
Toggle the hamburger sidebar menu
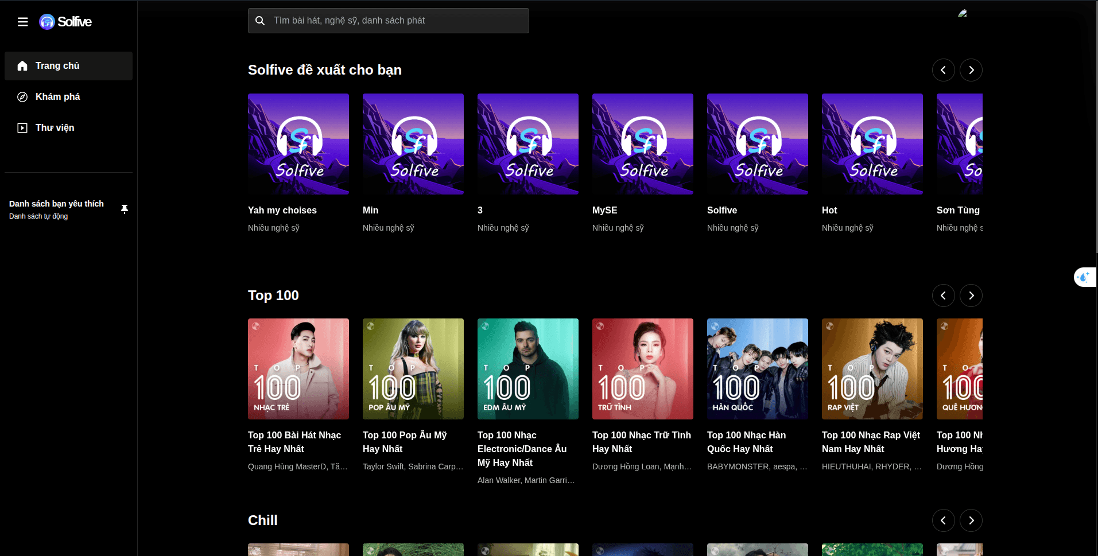(x=23, y=22)
